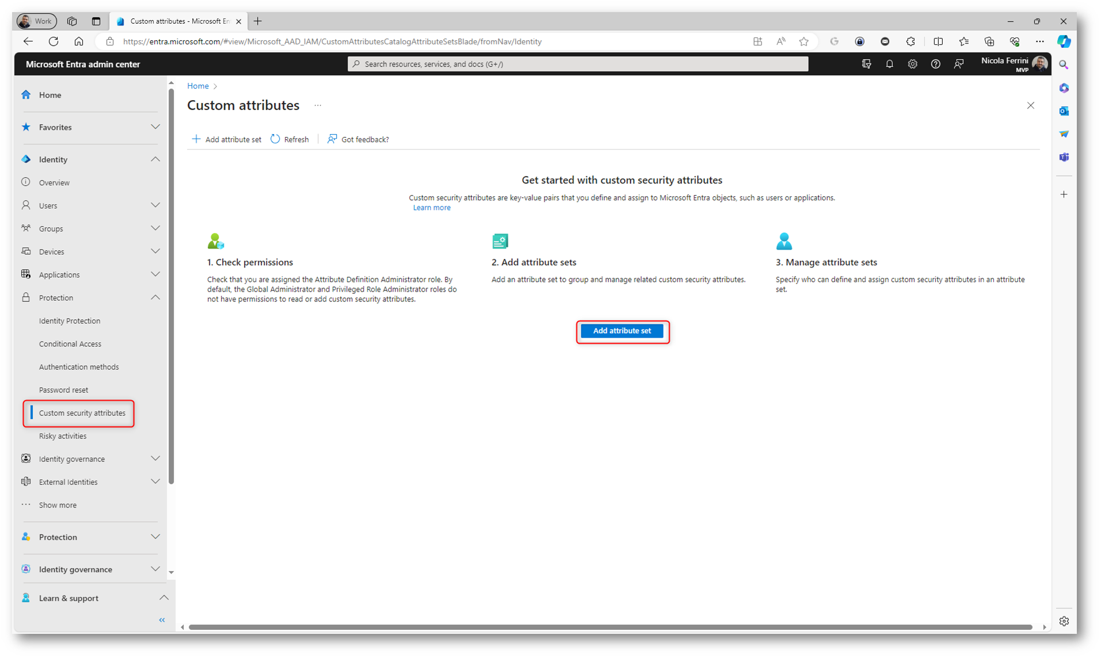Open the notifications bell icon
Image resolution: width=1101 pixels, height=658 pixels.
click(x=889, y=64)
